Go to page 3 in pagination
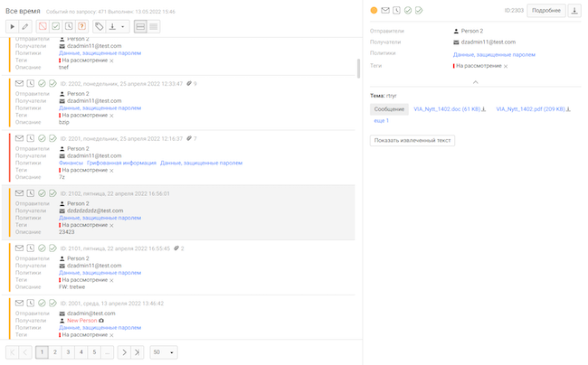This screenshot has width=588, height=365. point(68,352)
